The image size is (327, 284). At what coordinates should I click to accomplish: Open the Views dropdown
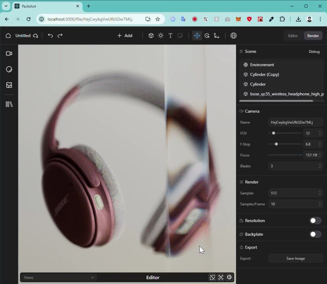pos(59,277)
